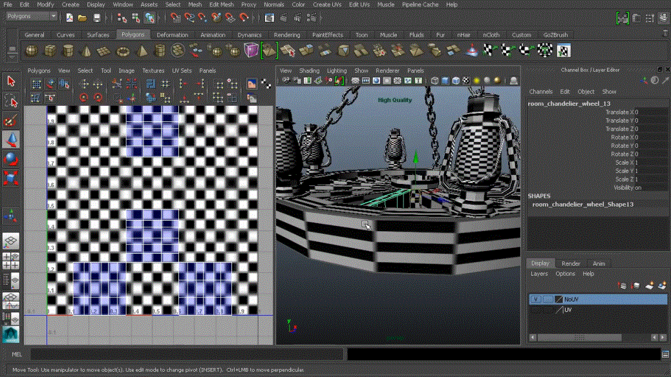Toggle display image in UV editor

click(x=251, y=84)
